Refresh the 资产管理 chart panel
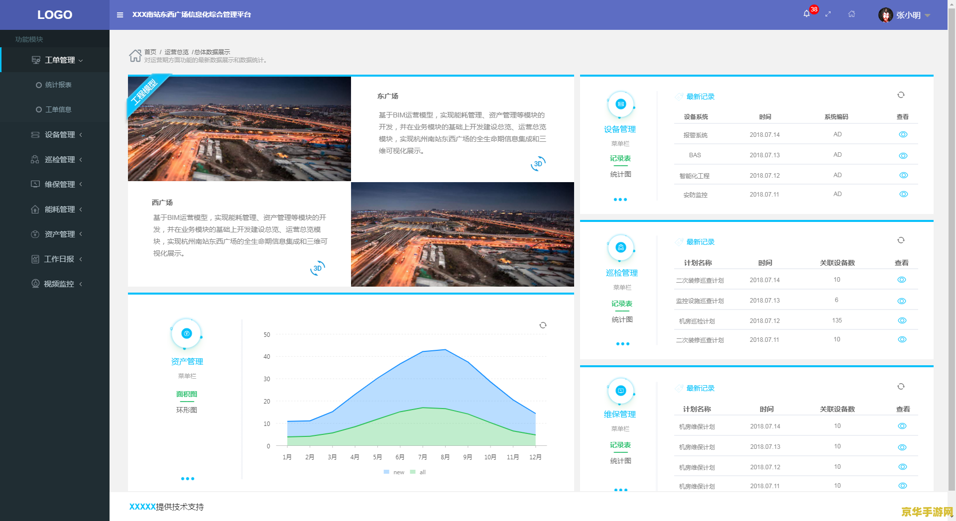Image resolution: width=956 pixels, height=521 pixels. tap(543, 325)
